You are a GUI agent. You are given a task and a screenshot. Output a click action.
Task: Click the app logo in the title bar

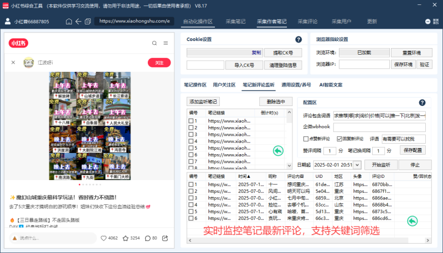coord(6,6)
